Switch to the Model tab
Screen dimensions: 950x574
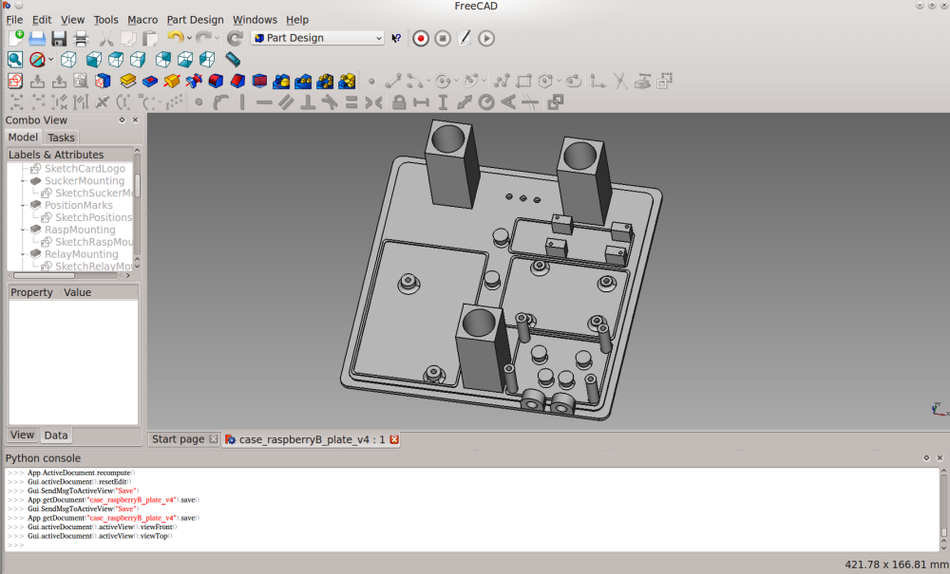[23, 138]
